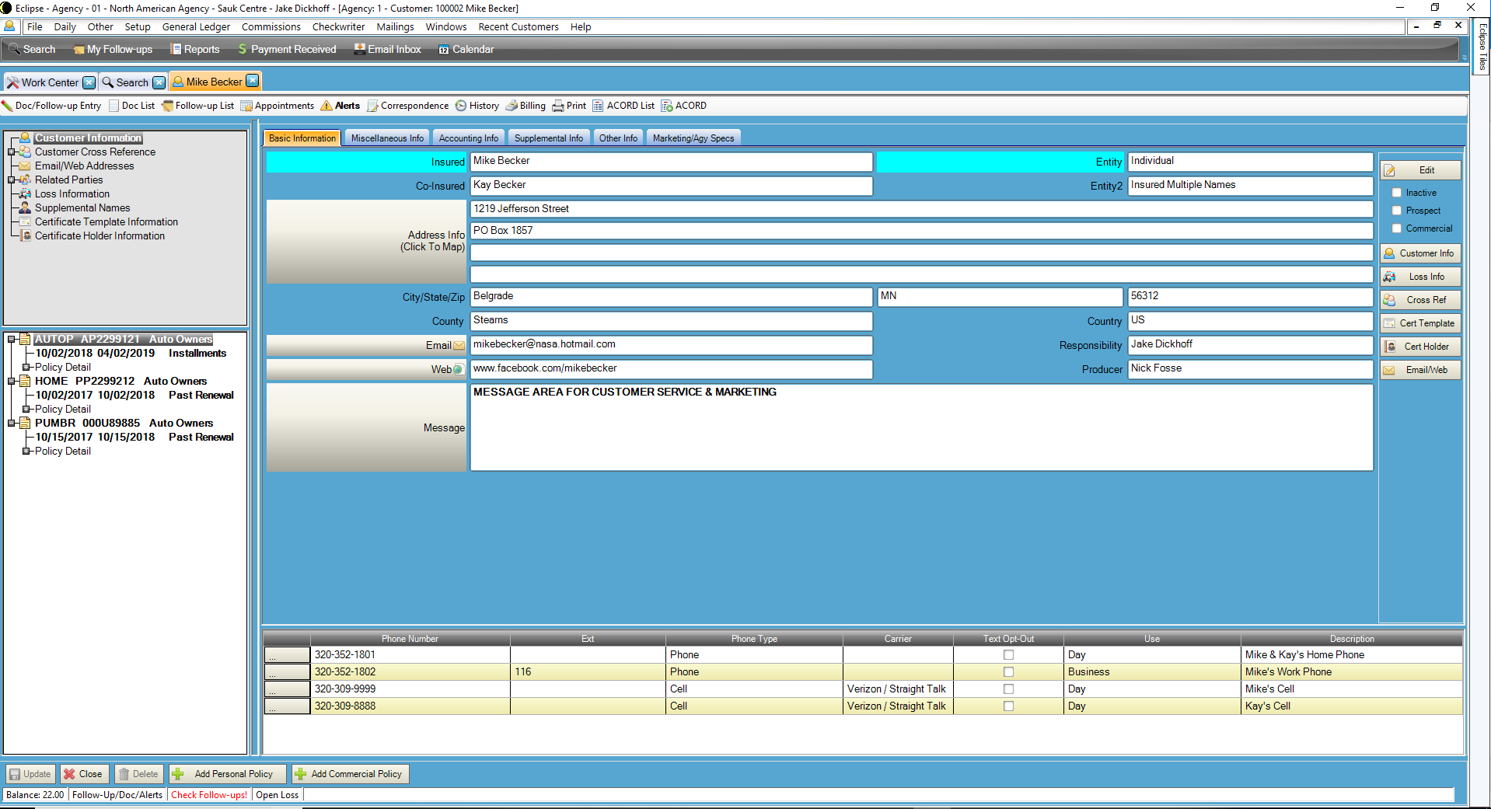Toggle the Commercial checkbox
Viewport: 1491px width, 809px height.
click(1397, 228)
